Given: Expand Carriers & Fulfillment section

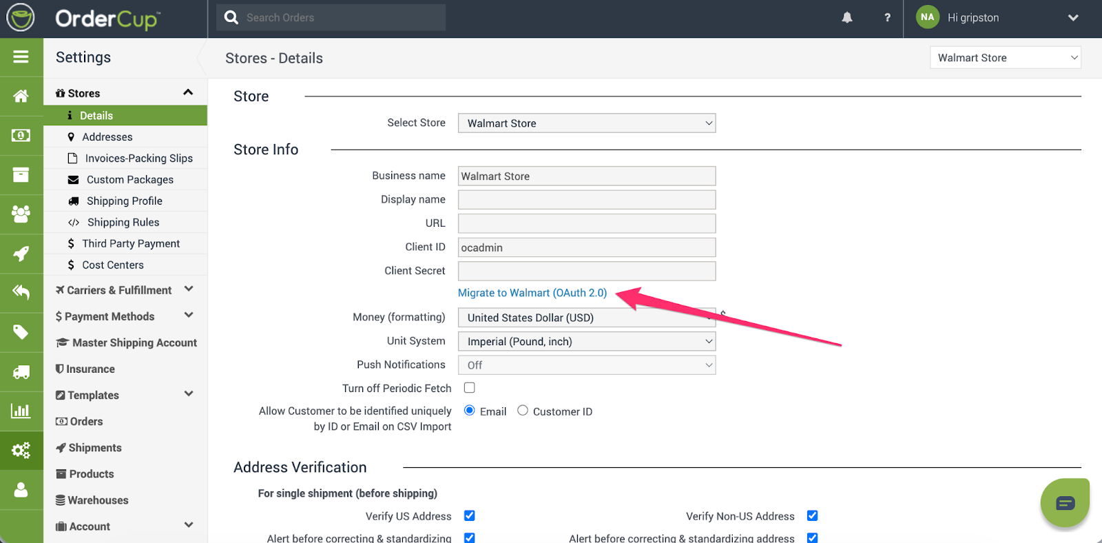Looking at the screenshot, I should (189, 289).
